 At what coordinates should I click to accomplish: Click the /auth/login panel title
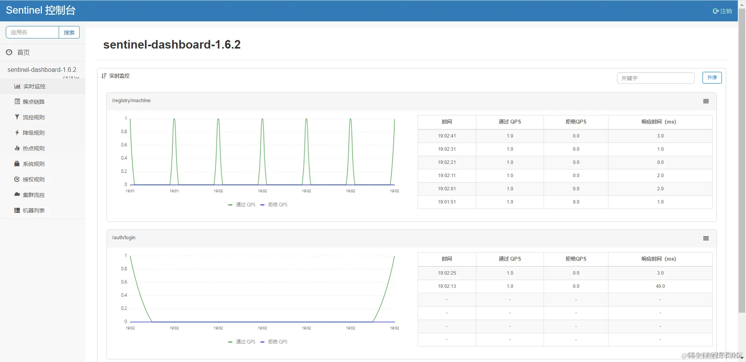[124, 238]
